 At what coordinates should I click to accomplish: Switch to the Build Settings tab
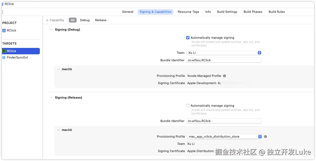pyautogui.click(x=227, y=12)
